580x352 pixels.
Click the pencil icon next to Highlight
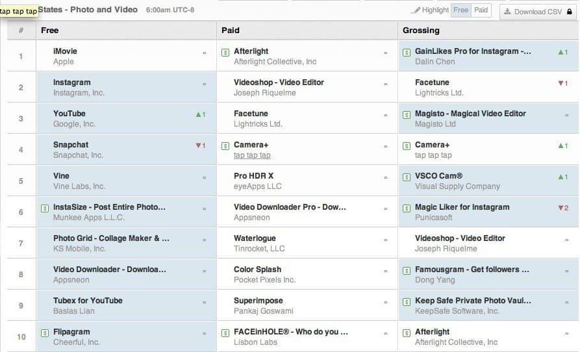[x=416, y=10]
